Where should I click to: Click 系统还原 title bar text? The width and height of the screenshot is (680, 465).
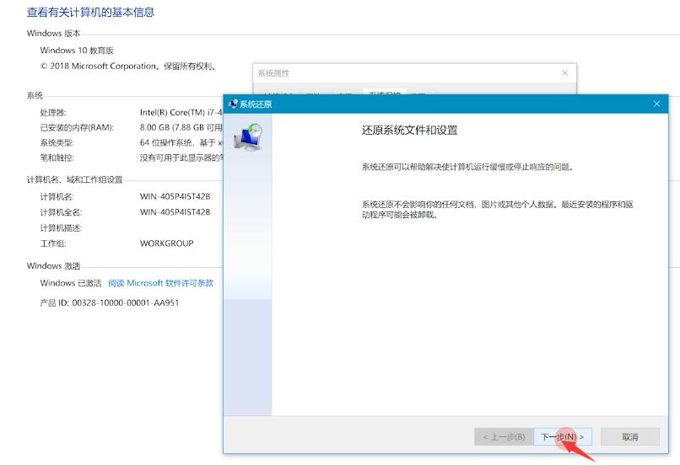256,104
